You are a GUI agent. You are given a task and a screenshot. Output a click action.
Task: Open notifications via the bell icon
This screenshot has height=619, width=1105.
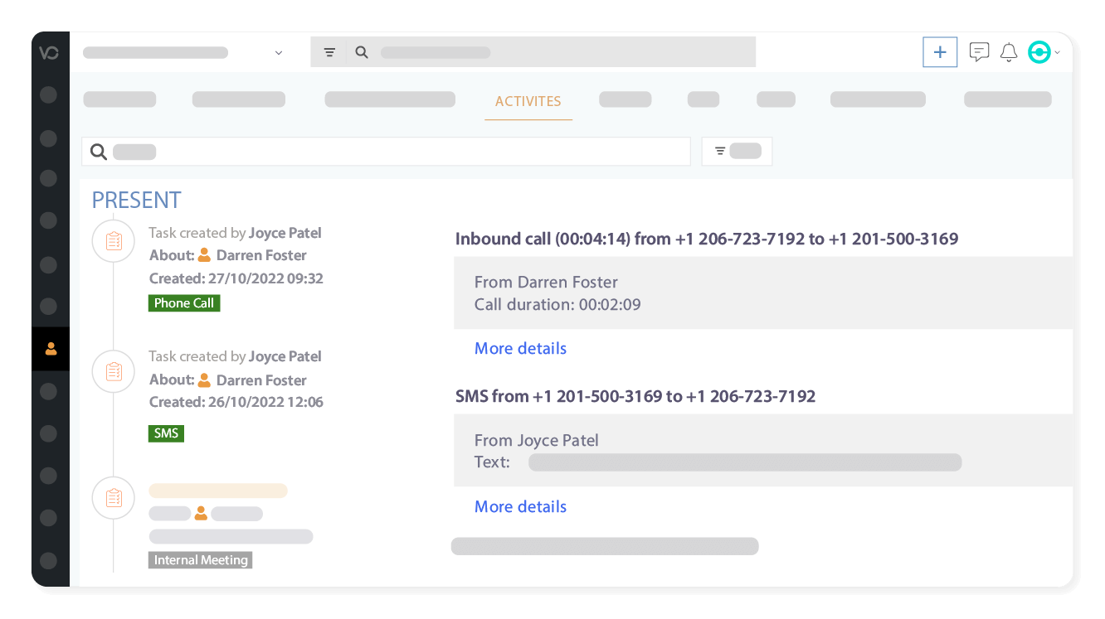pos(1009,51)
